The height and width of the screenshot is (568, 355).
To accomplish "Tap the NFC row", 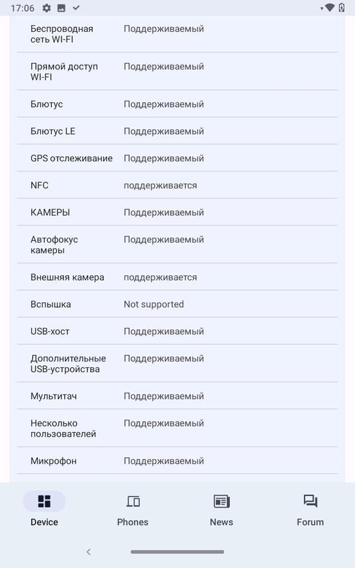I will 177,185.
